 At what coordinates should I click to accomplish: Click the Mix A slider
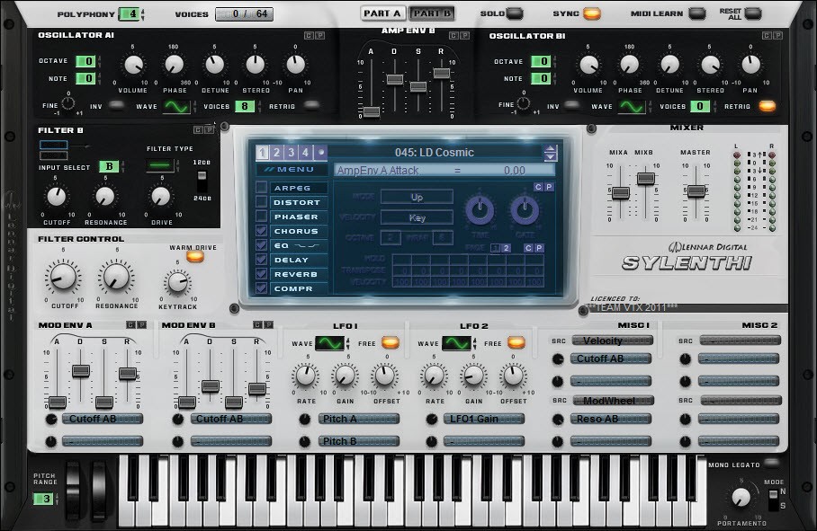coord(621,193)
